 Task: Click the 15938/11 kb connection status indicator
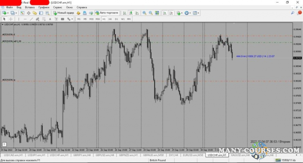click(x=292, y=160)
